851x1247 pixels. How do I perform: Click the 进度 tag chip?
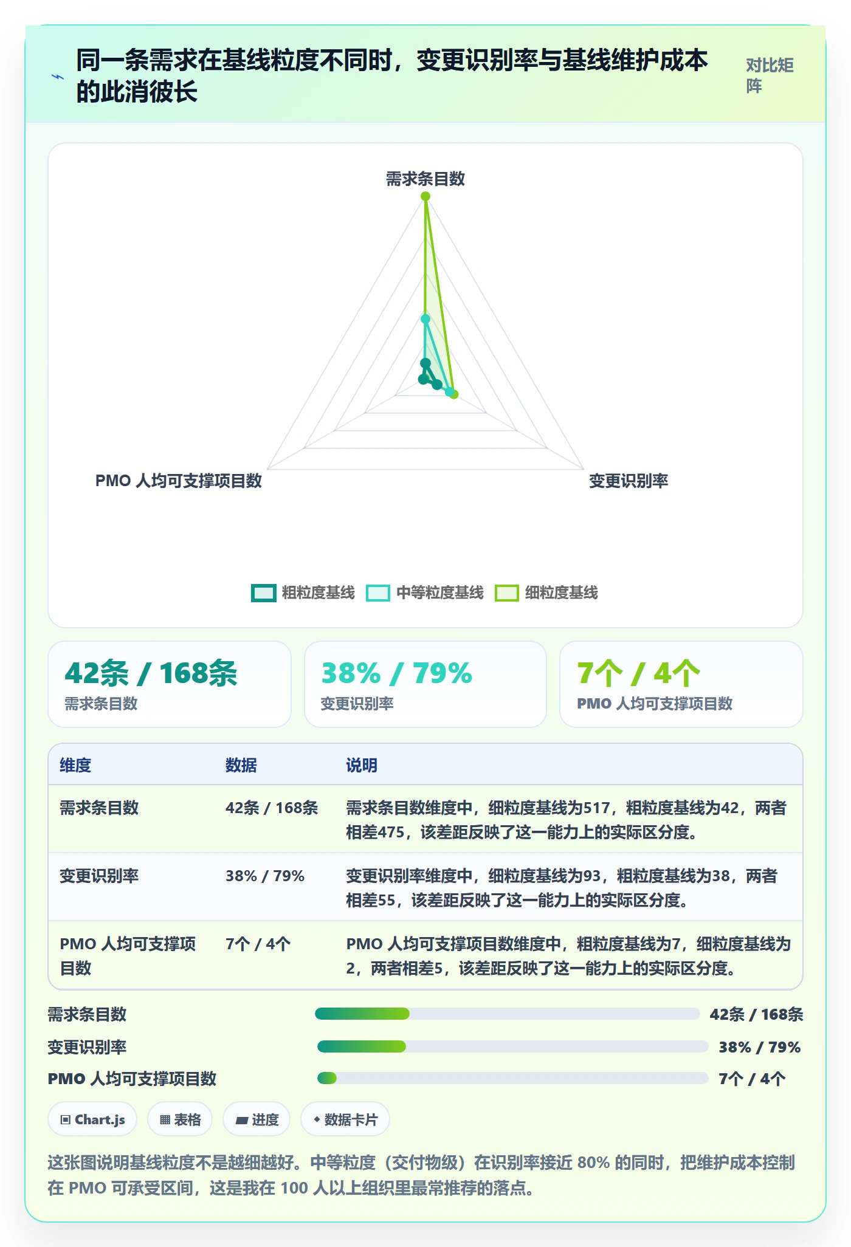[257, 1119]
